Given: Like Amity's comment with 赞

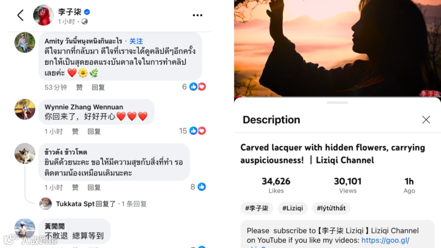Looking at the screenshot, I should click(x=79, y=87).
